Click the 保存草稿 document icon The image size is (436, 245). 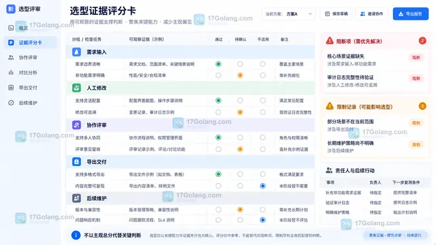pos(327,14)
